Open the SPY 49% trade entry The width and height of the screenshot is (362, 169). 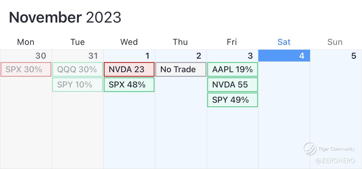pyautogui.click(x=232, y=100)
